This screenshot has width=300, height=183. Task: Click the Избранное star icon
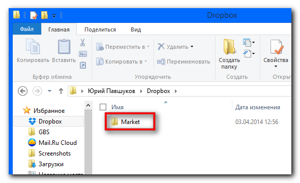point(27,110)
